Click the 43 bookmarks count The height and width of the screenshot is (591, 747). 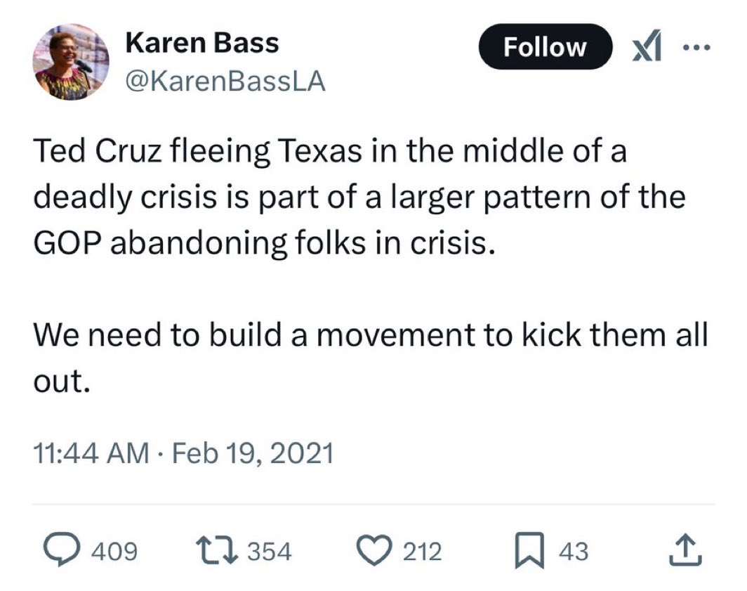[x=574, y=552]
